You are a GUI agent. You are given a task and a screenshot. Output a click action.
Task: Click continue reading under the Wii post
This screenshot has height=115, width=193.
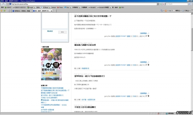[x=144, y=93]
